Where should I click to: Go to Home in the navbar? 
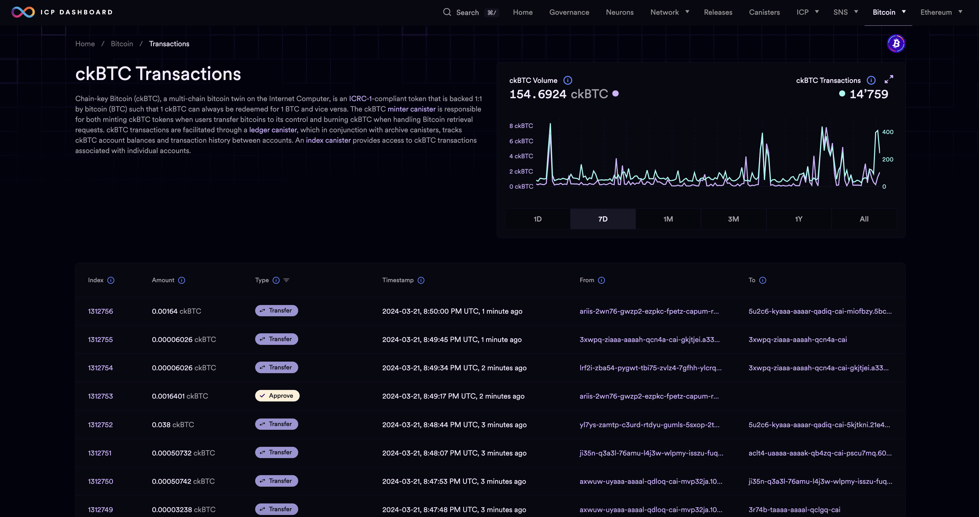522,12
